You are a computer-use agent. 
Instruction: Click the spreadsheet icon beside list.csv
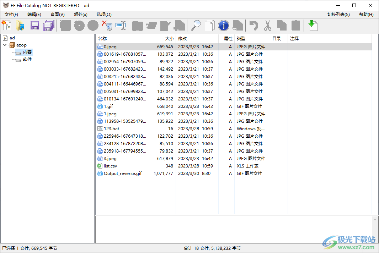(100, 166)
